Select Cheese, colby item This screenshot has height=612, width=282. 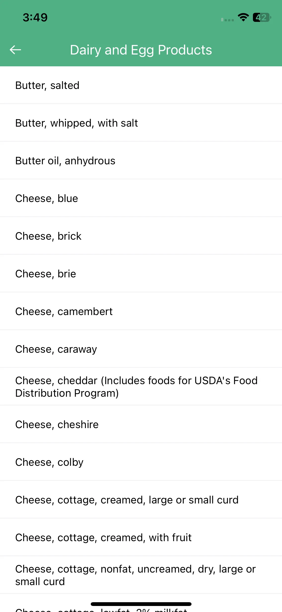click(141, 462)
